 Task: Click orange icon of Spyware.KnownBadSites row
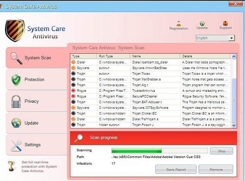point(73,68)
